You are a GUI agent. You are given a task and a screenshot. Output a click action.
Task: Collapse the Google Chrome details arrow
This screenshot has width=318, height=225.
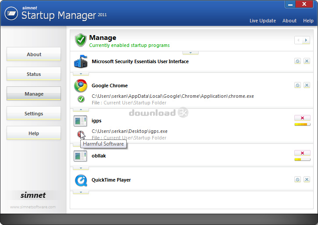[81, 110]
